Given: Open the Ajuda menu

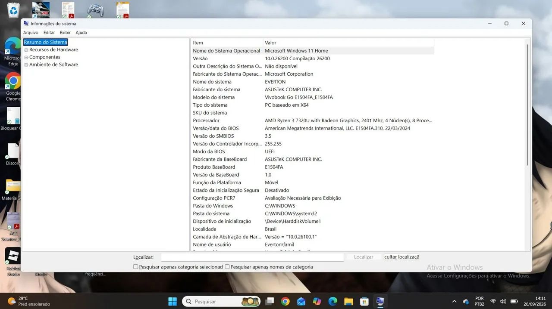Looking at the screenshot, I should point(81,33).
